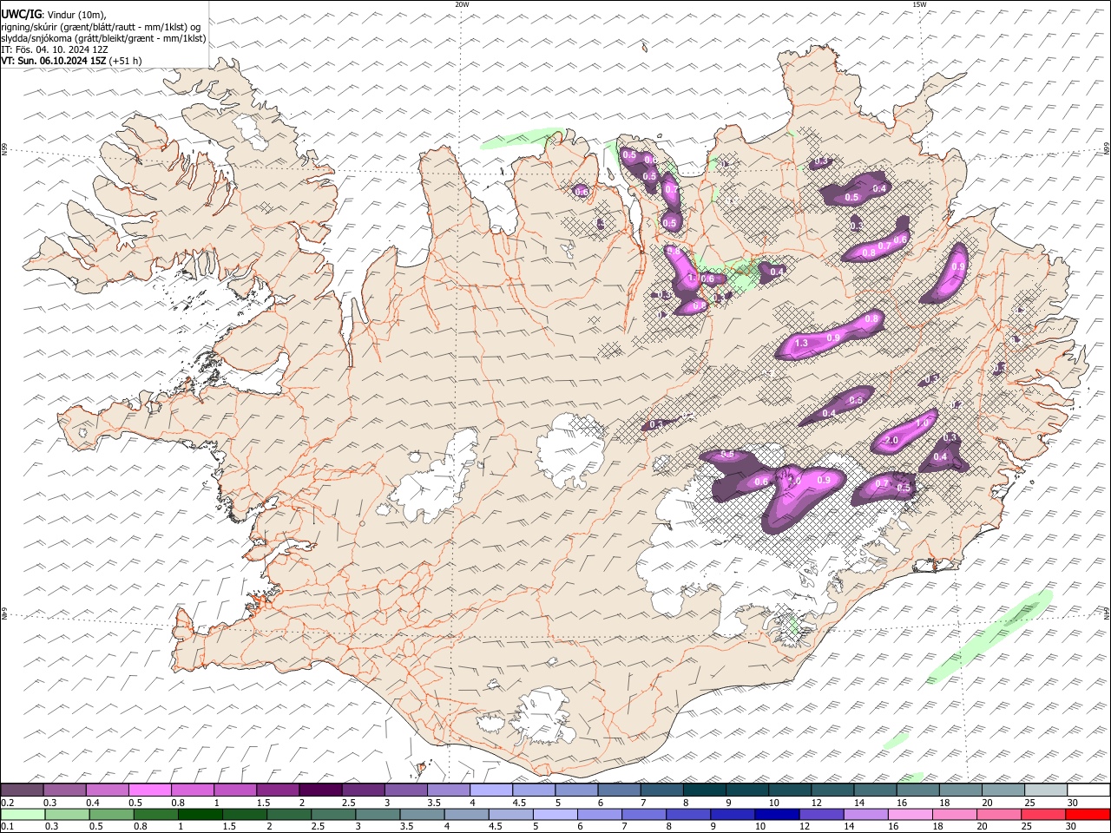Click the 1 darkest green swatch, lower legend
Image resolution: width=1111 pixels, height=833 pixels.
201,814
